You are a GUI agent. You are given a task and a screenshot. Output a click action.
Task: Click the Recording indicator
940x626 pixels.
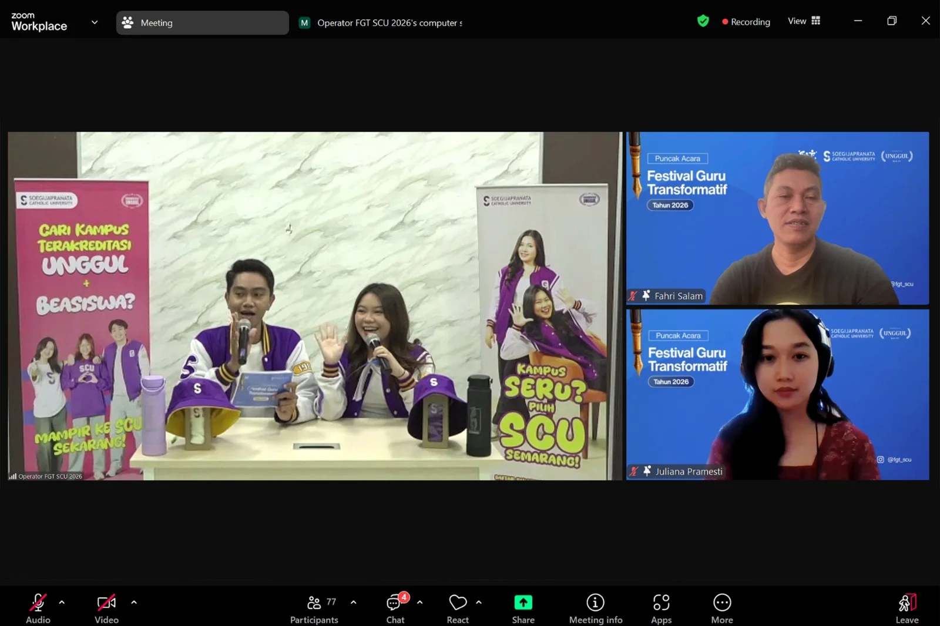point(746,22)
